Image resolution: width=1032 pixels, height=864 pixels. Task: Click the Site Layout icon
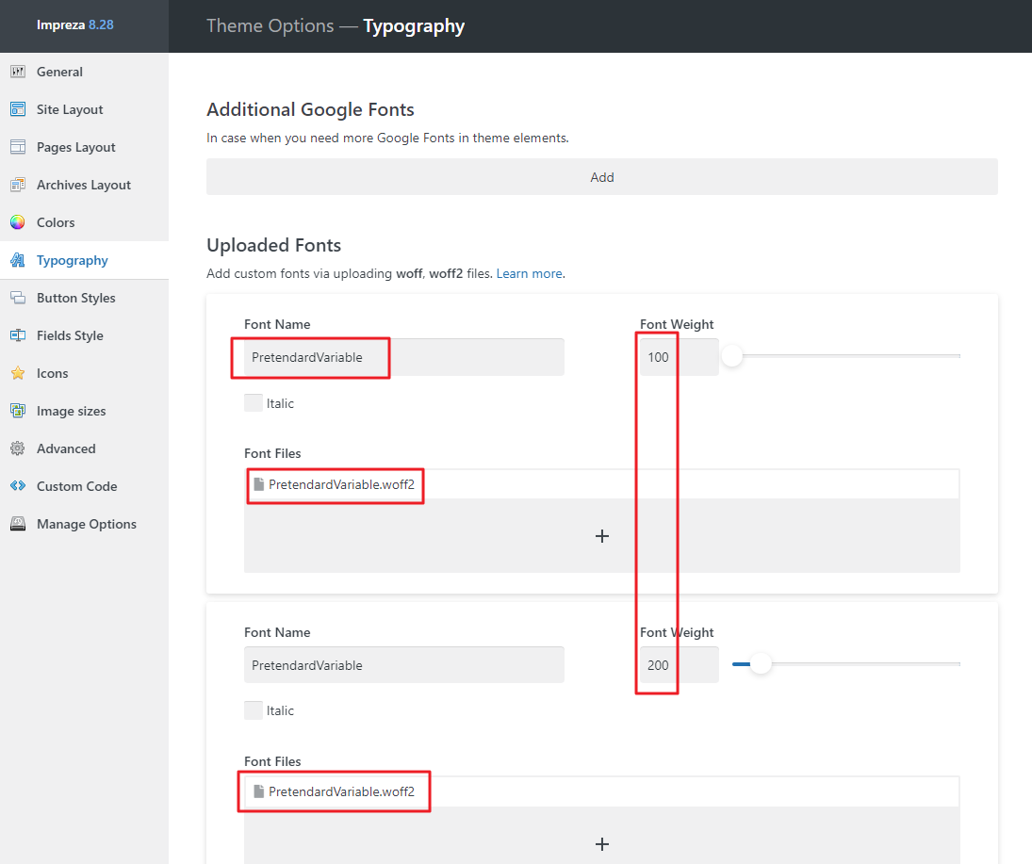tap(18, 109)
